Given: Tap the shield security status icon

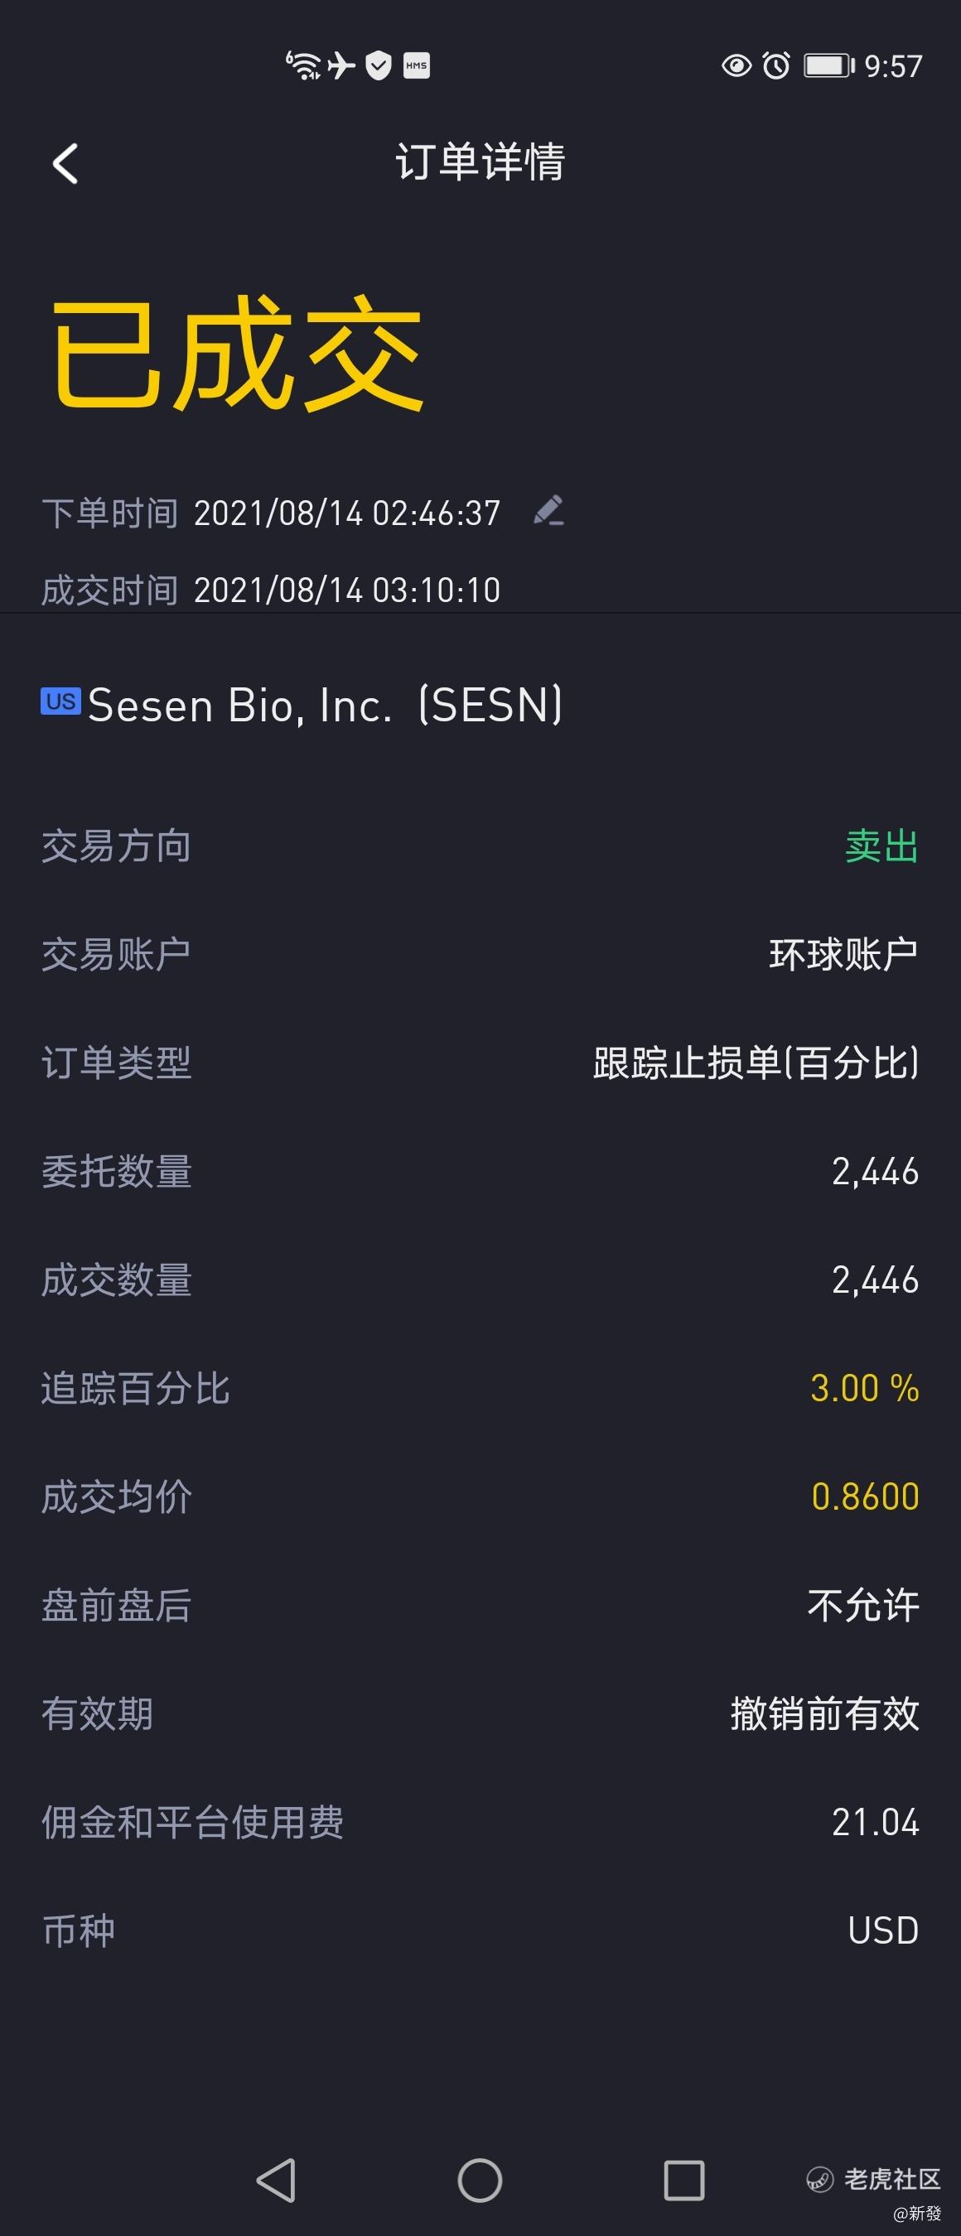Looking at the screenshot, I should point(379,65).
